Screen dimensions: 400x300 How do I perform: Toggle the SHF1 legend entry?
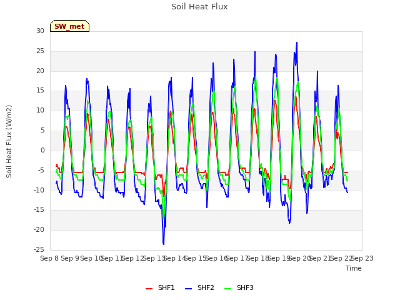[x=160, y=287]
